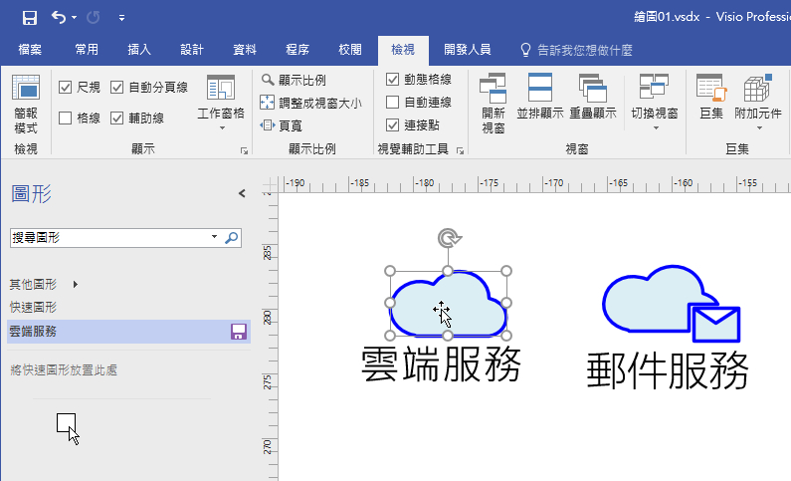This screenshot has width=791, height=481.
Task: Open the shape search dropdown arrow
Action: tap(214, 237)
